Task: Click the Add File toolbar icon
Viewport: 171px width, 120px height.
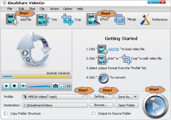Action: pos(12,19)
